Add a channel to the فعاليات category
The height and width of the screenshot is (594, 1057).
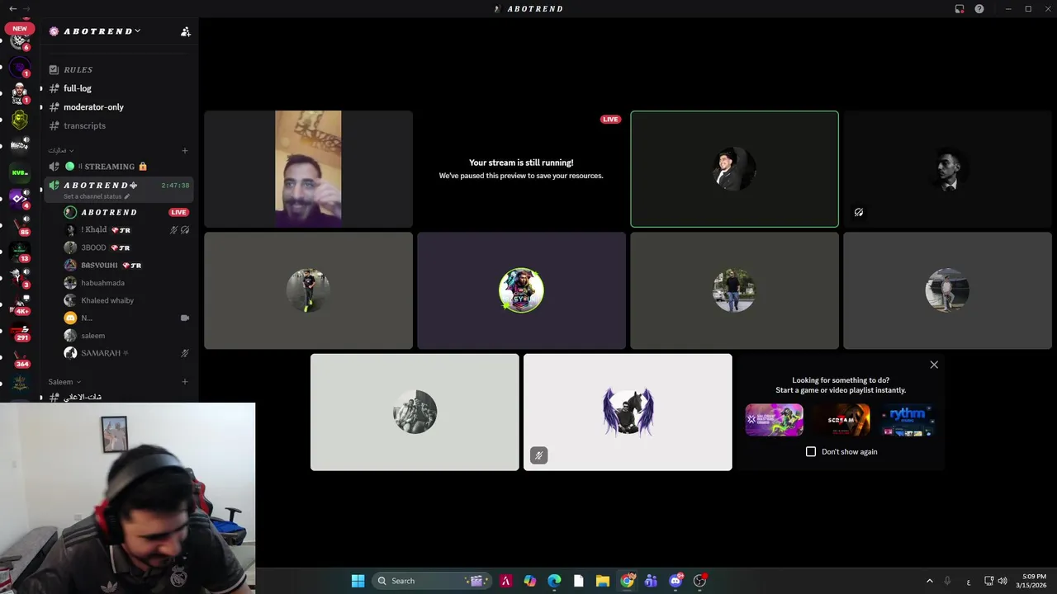point(185,151)
